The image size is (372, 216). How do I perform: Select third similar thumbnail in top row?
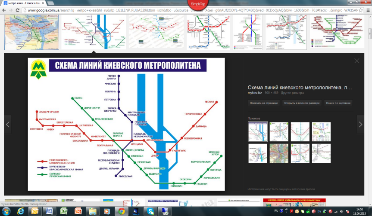[300, 132]
